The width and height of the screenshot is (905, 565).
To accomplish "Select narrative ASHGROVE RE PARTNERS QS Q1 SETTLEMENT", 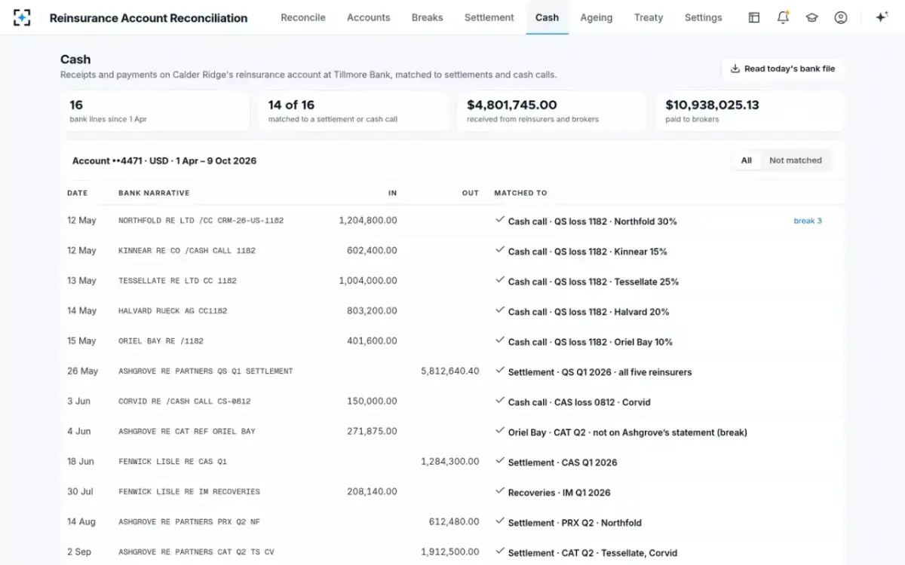I will pos(205,371).
